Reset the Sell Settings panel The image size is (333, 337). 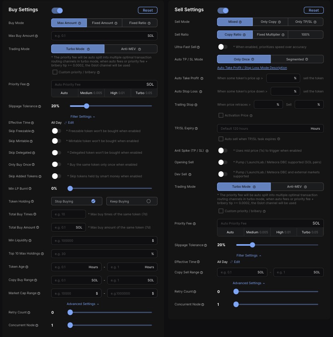(314, 10)
